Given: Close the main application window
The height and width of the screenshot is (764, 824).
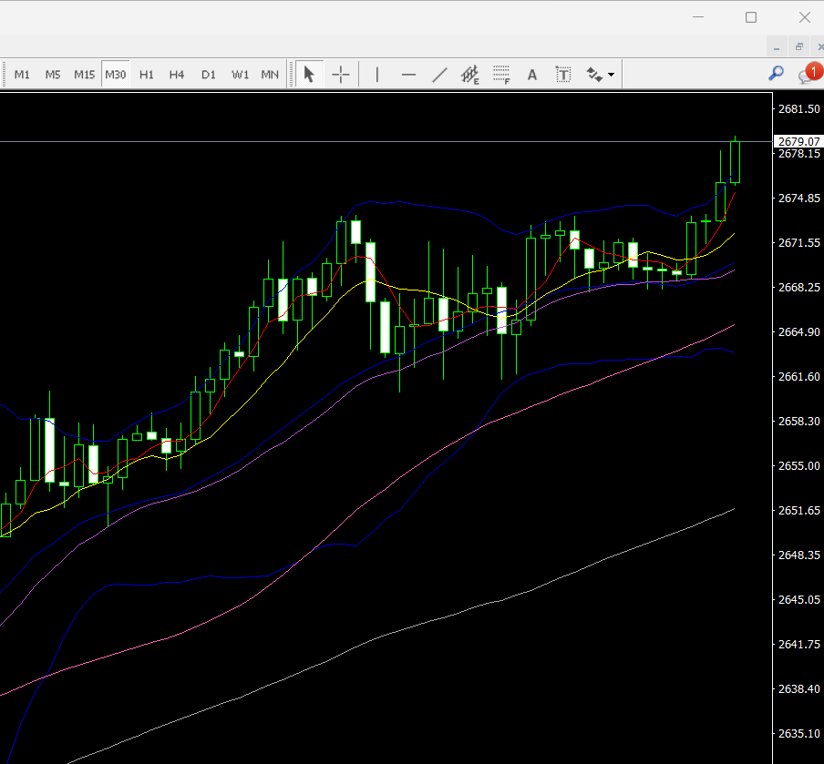Looking at the screenshot, I should 805,17.
